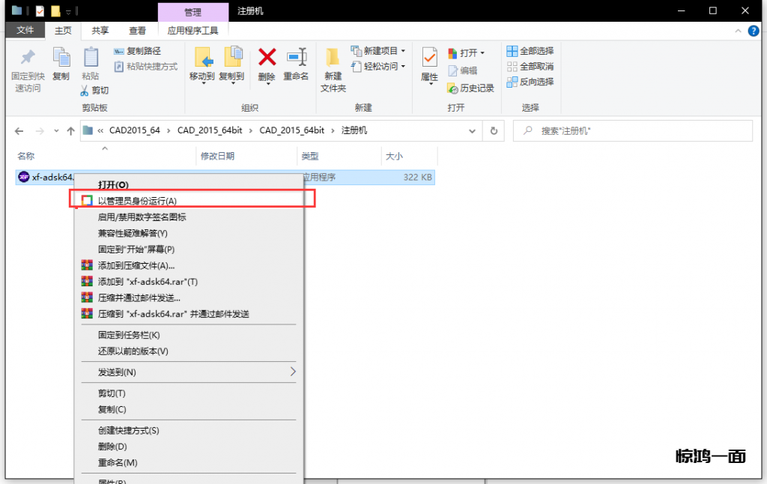767x484 pixels.
Task: Select Run as administrator from context menu
Action: click(x=137, y=201)
